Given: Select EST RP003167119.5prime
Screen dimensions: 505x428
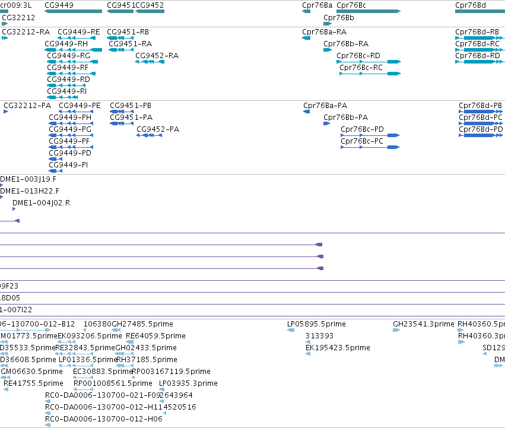Looking at the screenshot, I should click(x=171, y=372).
